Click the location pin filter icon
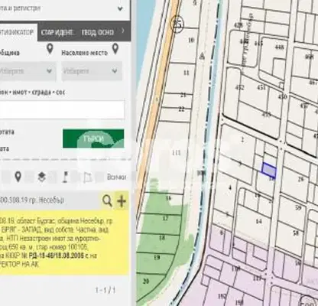This screenshot has height=306, width=318. pos(18,177)
